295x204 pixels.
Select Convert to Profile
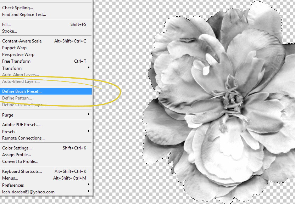coord(46,161)
